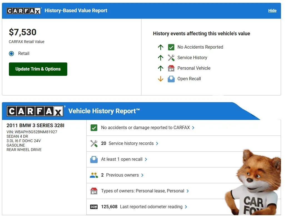Click the orange down arrow next to Open Recall
The image size is (286, 216).
coord(161,79)
